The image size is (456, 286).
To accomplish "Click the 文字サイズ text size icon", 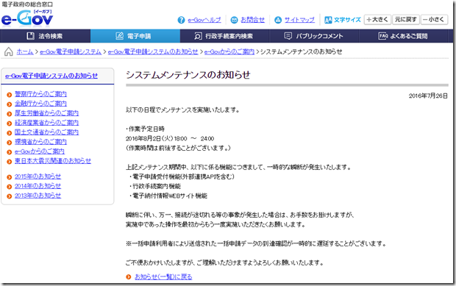I will coord(328,20).
